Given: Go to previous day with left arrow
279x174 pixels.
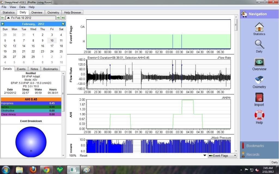Looking at the screenshot, I should point(3,18).
